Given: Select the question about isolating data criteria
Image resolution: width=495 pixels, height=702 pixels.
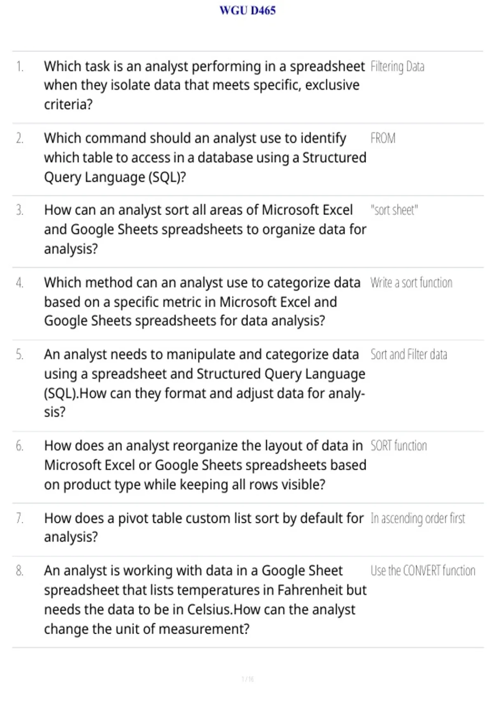Looking at the screenshot, I should [205, 85].
